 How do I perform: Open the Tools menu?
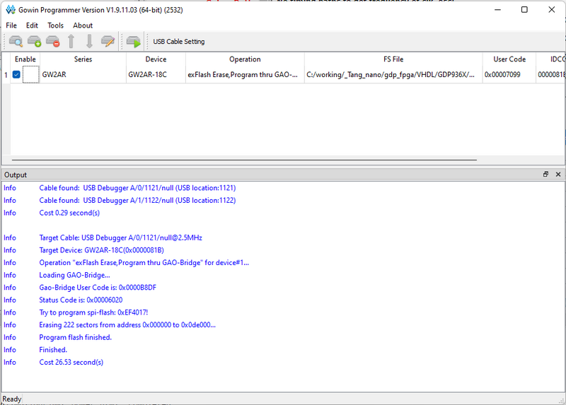(x=55, y=25)
